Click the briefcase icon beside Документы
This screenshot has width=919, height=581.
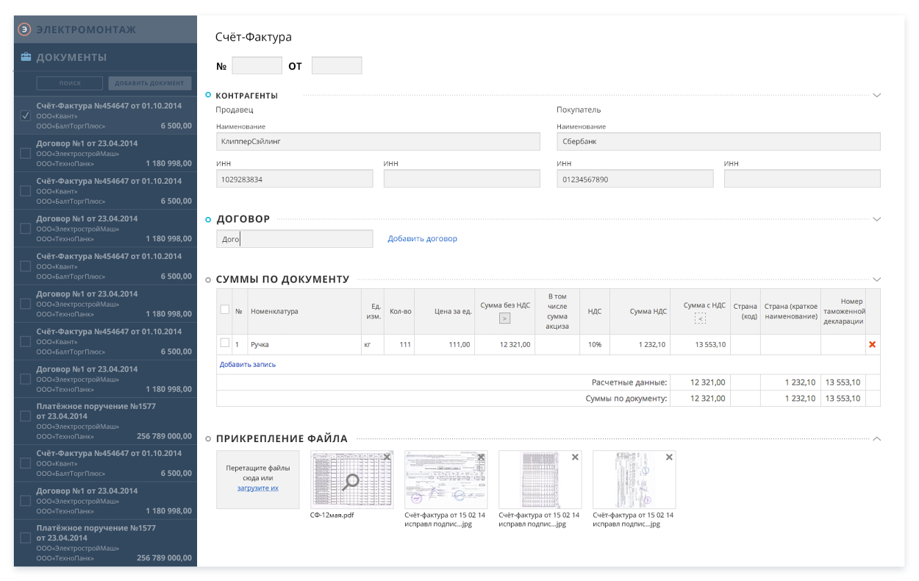(x=26, y=57)
